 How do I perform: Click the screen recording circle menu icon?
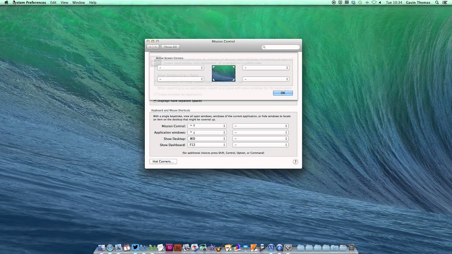[x=334, y=2]
